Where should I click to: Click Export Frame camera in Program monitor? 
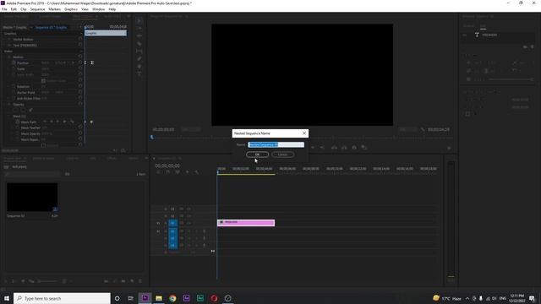click(354, 148)
